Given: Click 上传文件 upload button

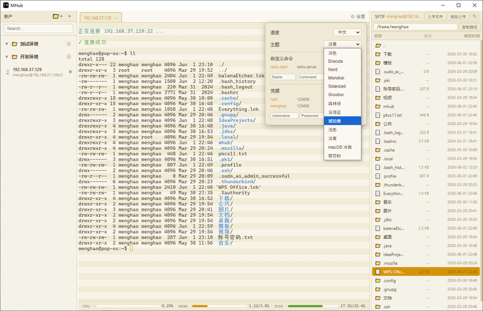Looking at the screenshot, I should click(x=435, y=17).
